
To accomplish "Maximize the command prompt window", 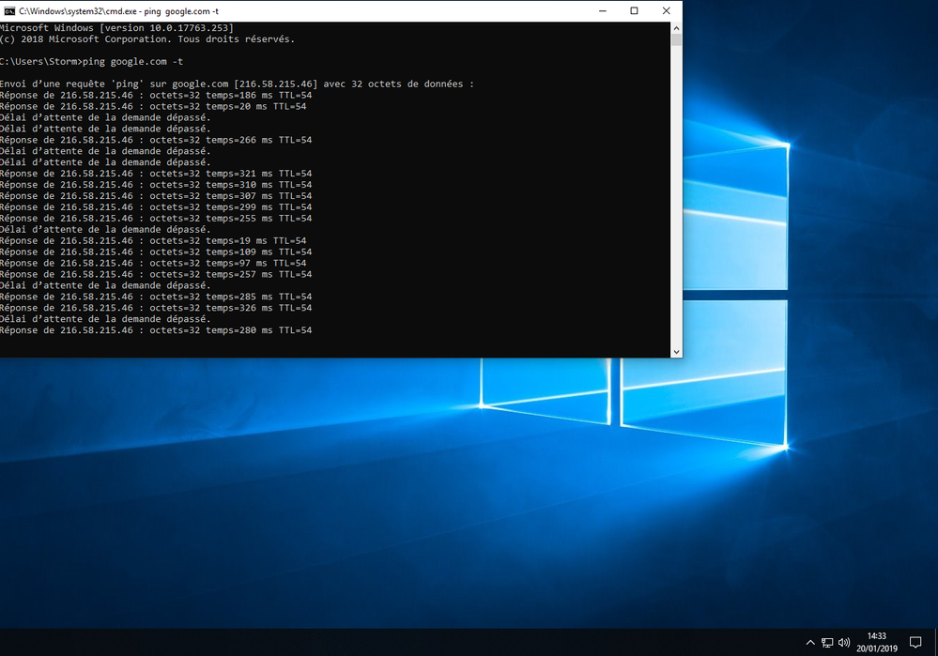I will pos(634,10).
